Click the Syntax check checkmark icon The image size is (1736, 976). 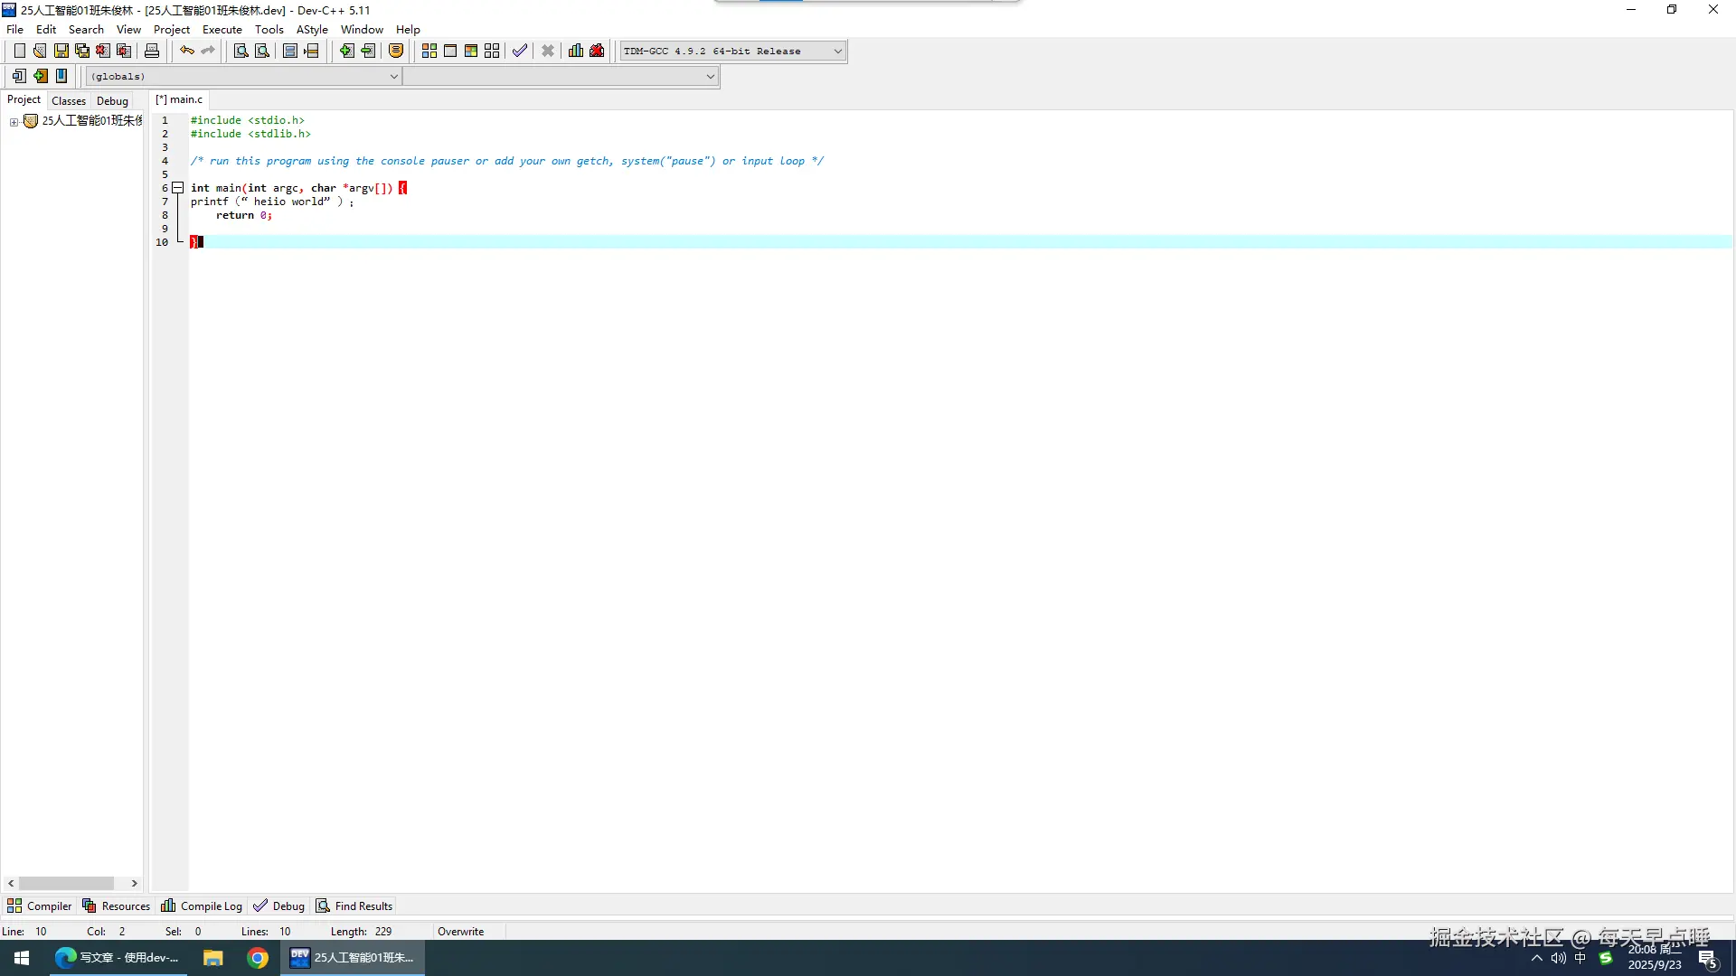519,52
